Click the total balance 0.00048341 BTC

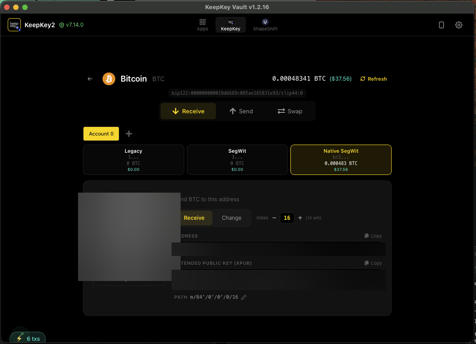299,79
